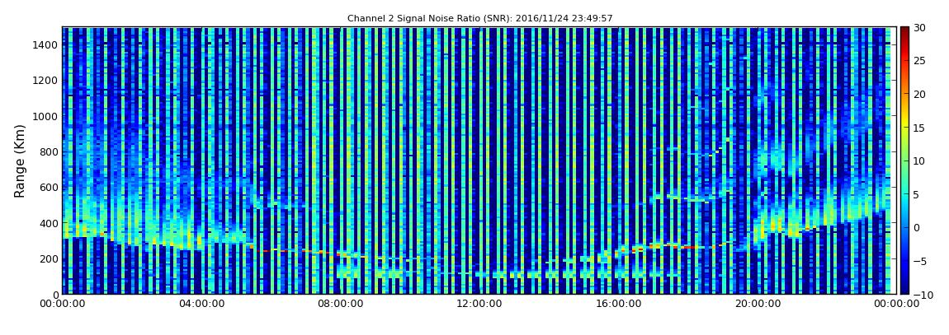The image size is (949, 335).
Task: Click the 0 label on the colorbar
Action: pyautogui.click(x=917, y=227)
